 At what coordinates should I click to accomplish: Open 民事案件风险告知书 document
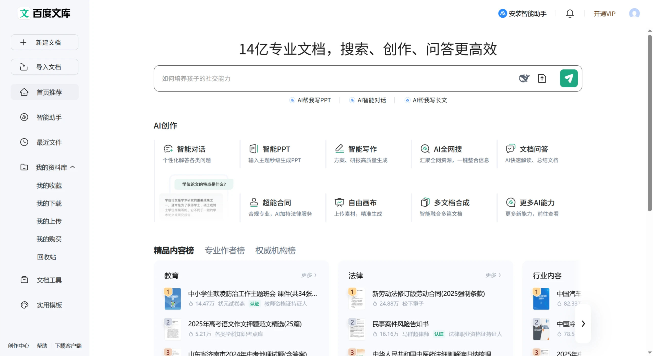click(400, 324)
